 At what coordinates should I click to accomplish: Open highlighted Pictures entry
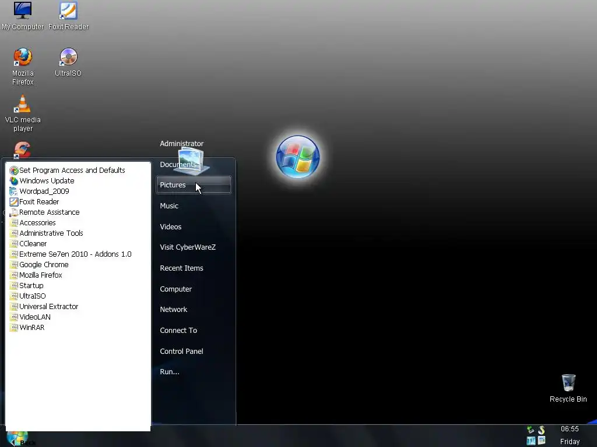coord(194,185)
